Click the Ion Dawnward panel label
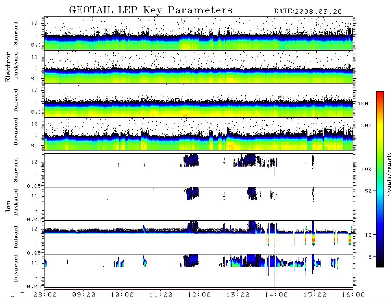391x301 pixels. pos(16,268)
